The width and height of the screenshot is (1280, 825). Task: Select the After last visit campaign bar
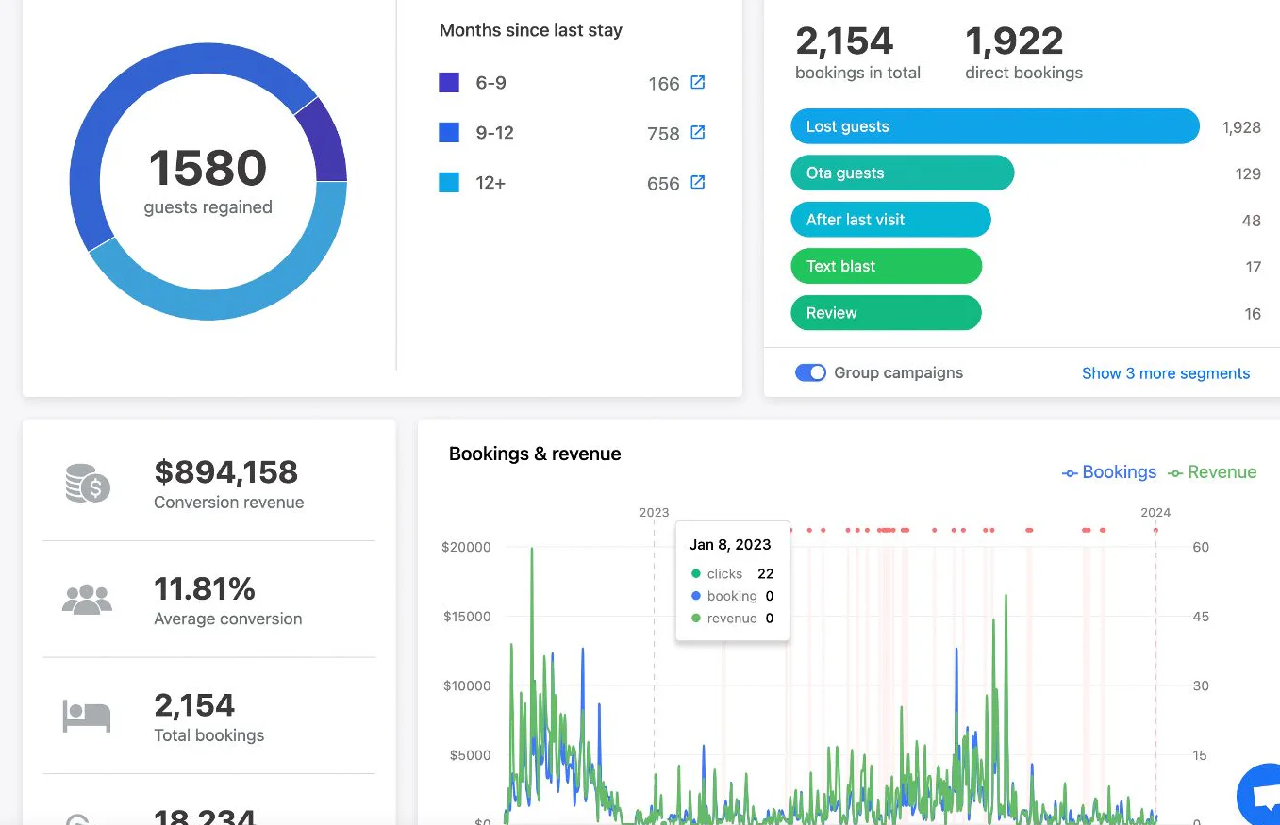pyautogui.click(x=890, y=220)
